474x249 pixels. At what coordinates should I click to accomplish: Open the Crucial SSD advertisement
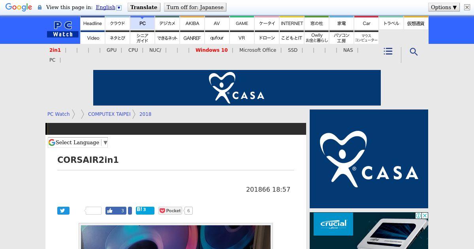tap(369, 231)
